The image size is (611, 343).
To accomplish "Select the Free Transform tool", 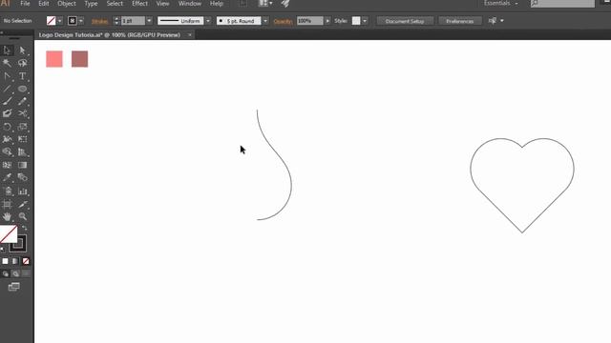I will pos(22,139).
